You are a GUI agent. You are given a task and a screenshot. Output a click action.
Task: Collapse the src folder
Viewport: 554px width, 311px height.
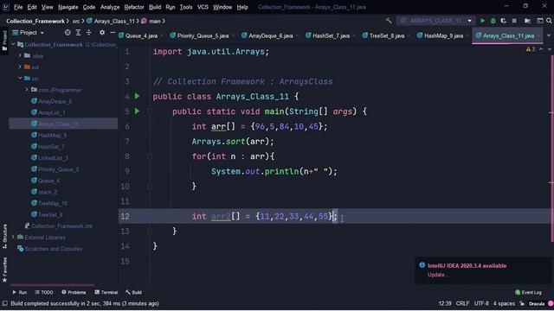[x=20, y=78]
